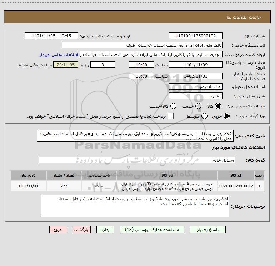Click the تعداد / مقدار column header

tap(64, 176)
